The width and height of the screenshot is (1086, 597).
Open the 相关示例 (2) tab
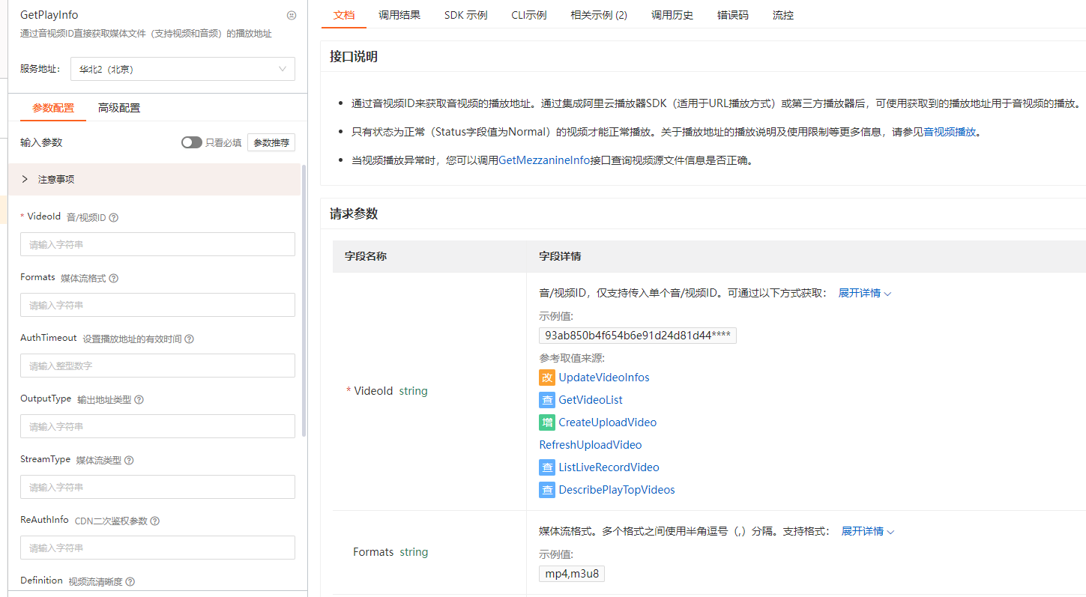599,15
